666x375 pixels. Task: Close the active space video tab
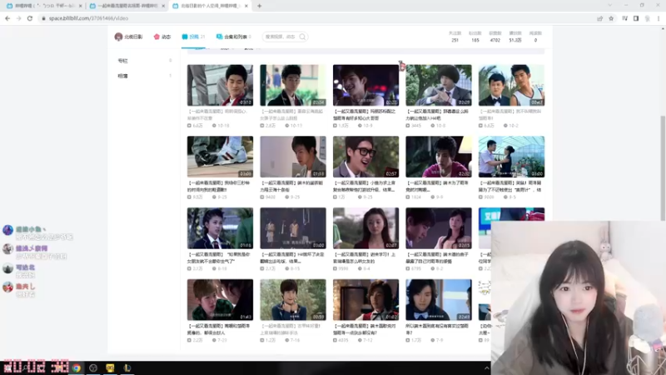point(246,6)
